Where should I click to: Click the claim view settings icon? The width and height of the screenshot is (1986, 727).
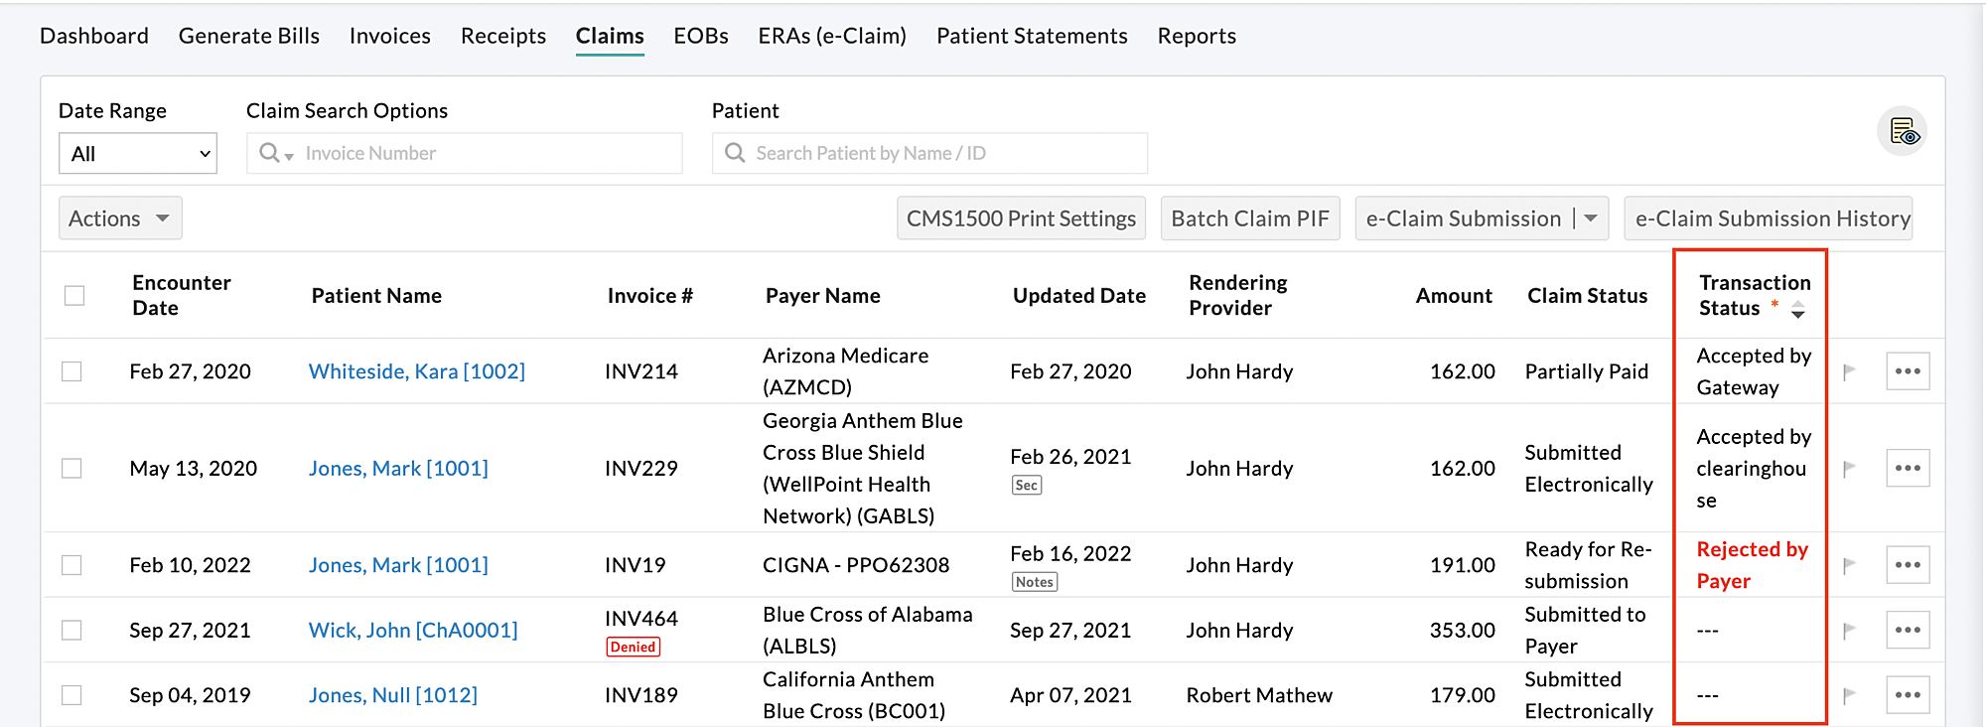(x=1902, y=132)
